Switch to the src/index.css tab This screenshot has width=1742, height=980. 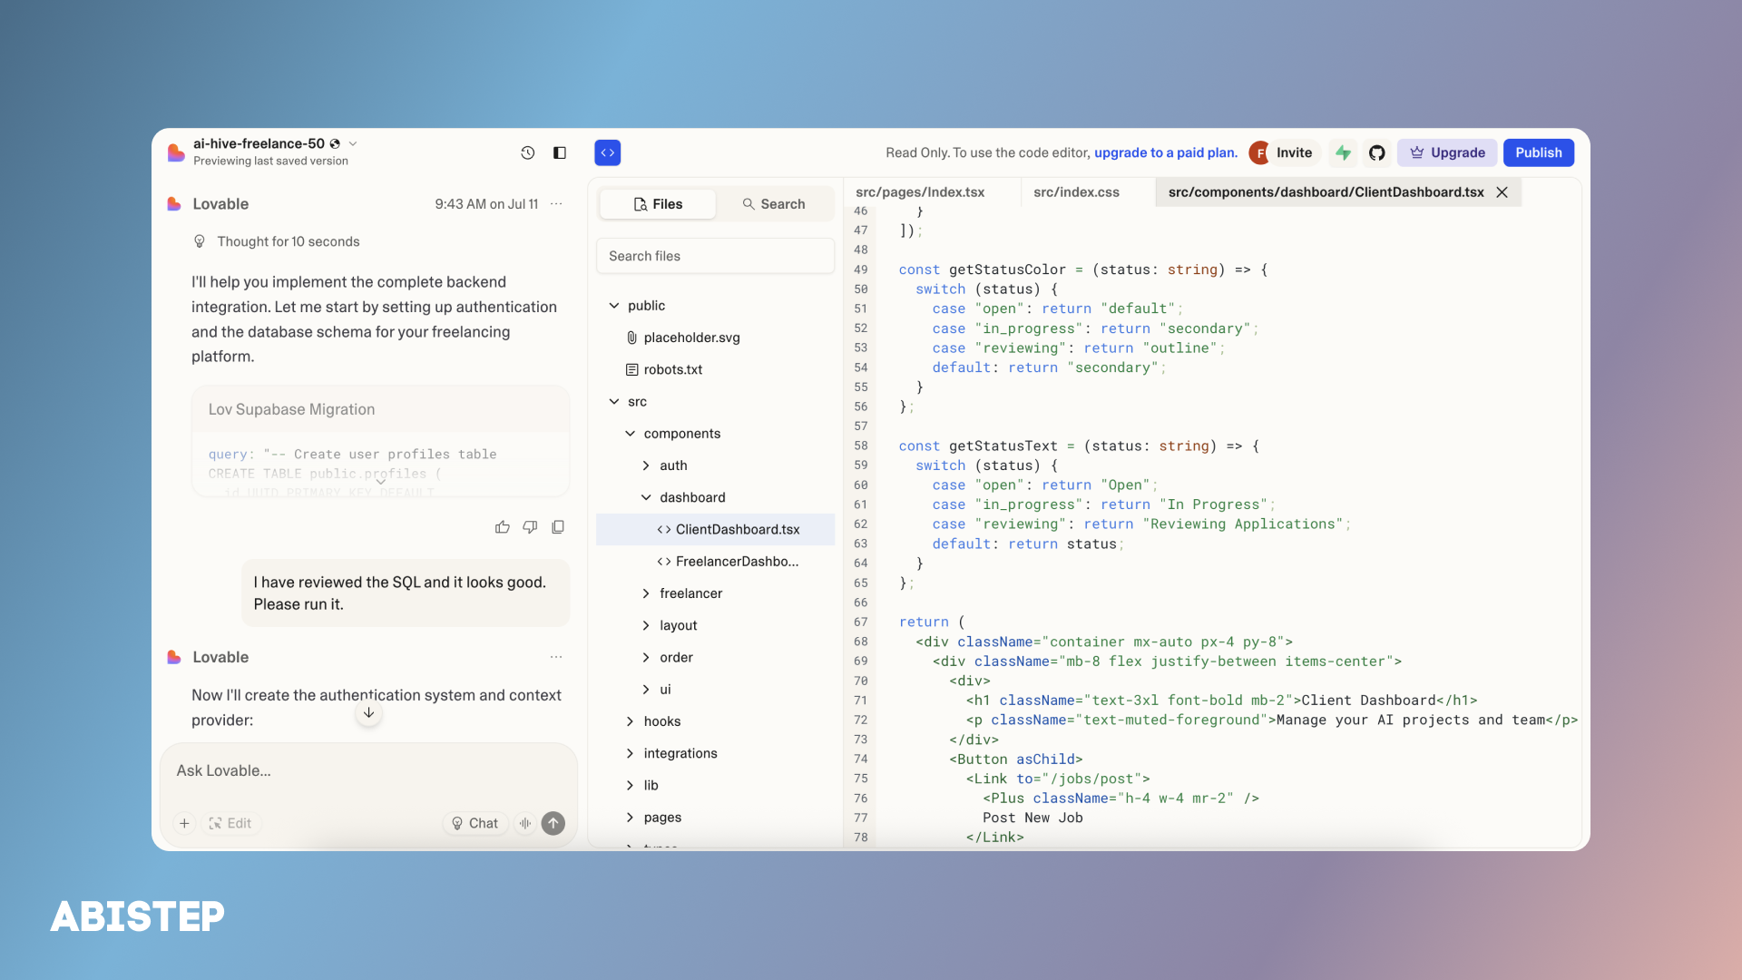tap(1076, 192)
